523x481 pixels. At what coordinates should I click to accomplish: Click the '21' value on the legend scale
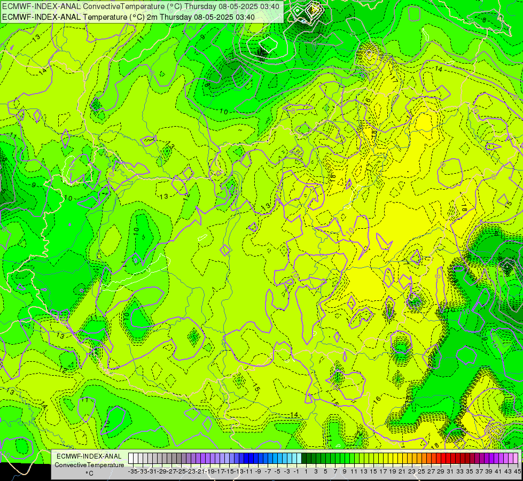point(402,471)
